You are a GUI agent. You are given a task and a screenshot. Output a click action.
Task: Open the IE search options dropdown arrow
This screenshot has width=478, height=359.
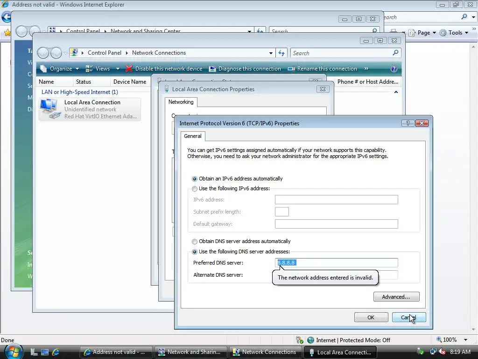(473, 17)
